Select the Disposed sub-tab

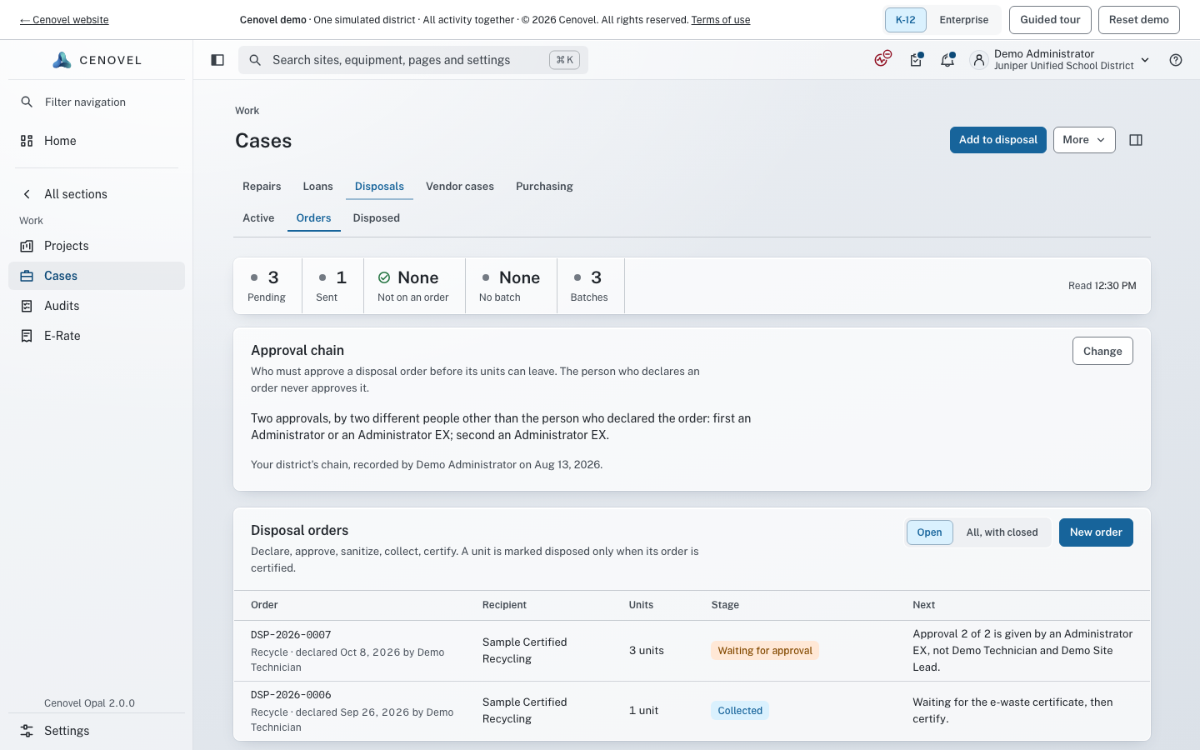coord(377,218)
